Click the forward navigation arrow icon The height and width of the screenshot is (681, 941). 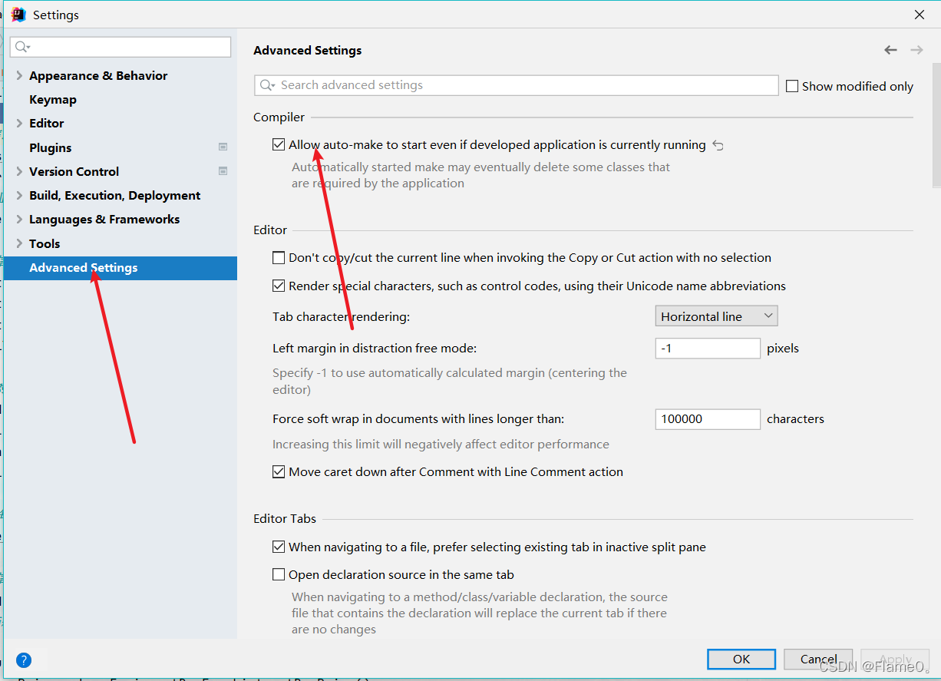[916, 50]
